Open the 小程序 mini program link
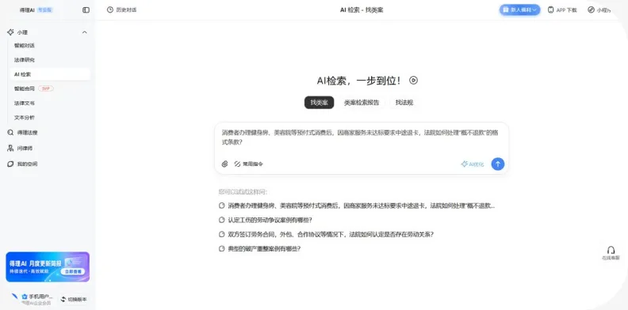Image resolution: width=628 pixels, height=310 pixels. coord(599,10)
